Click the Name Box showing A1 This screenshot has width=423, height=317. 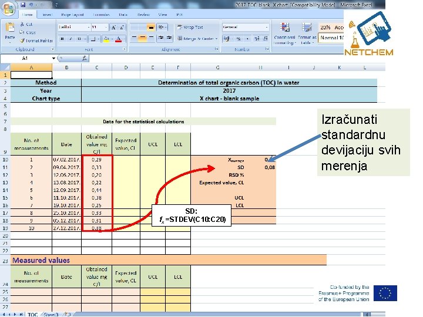26,58
